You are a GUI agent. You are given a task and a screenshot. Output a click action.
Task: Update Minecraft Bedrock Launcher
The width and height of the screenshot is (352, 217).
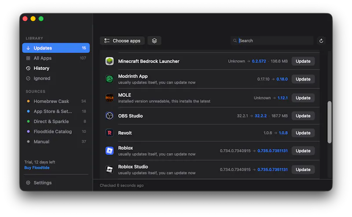tap(303, 61)
